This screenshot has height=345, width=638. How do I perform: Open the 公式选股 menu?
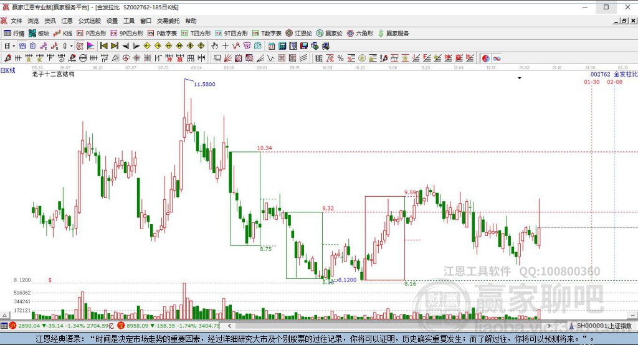click(x=90, y=21)
